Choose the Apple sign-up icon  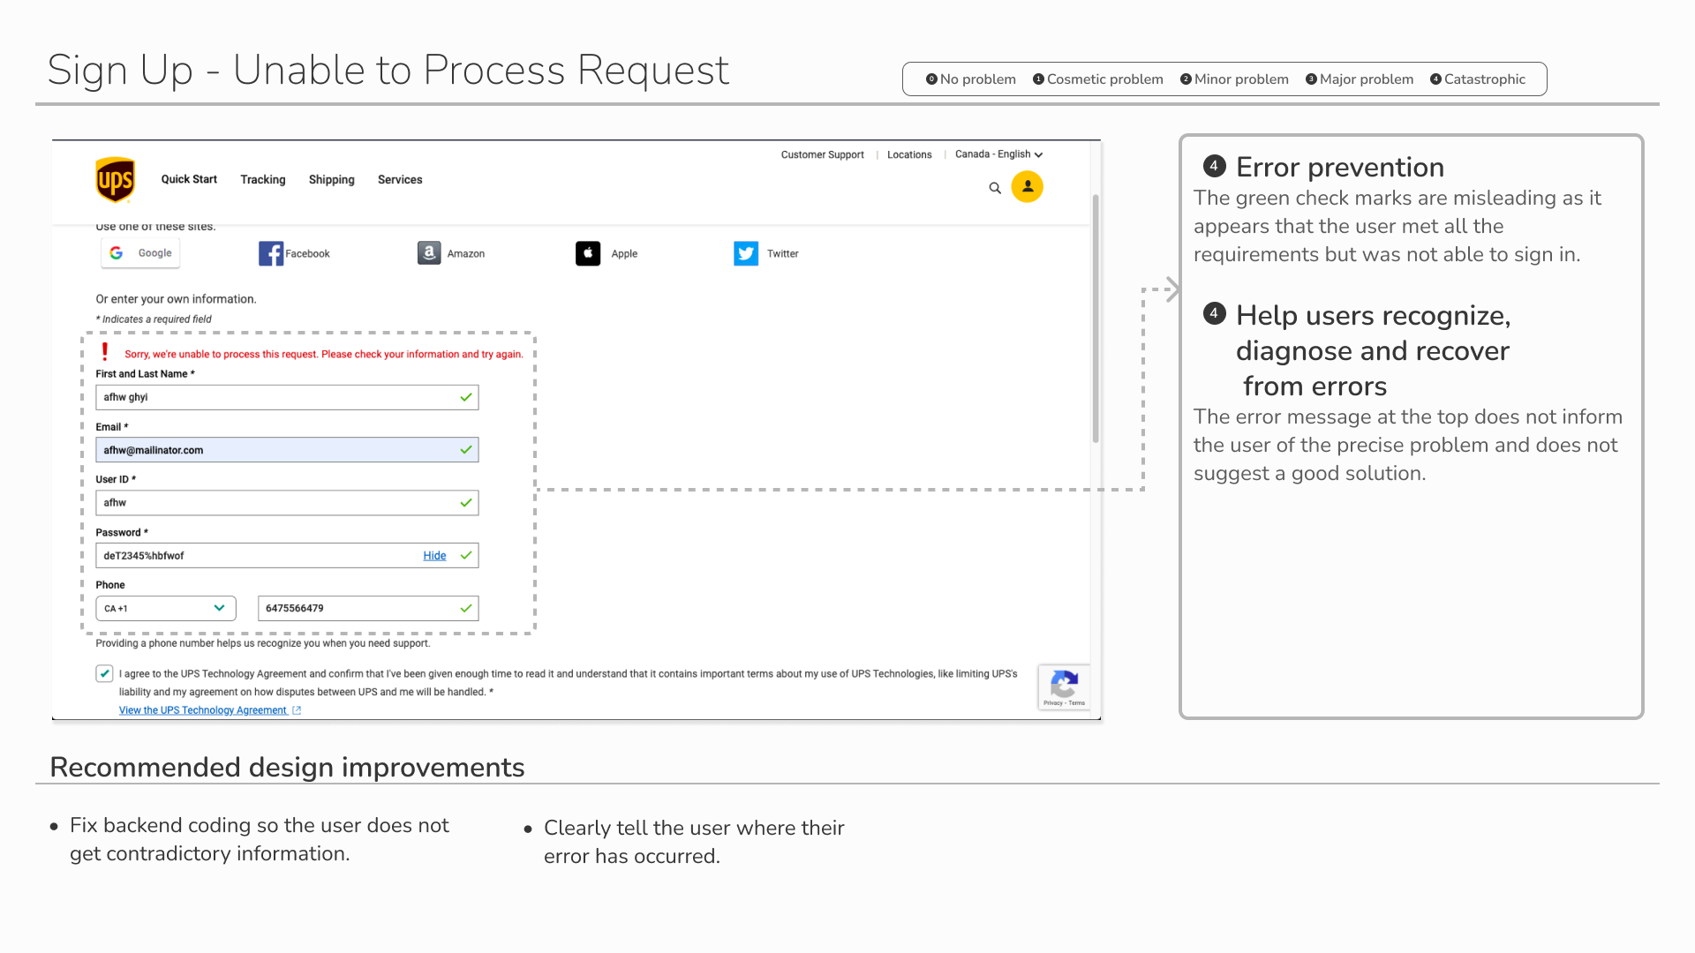coord(588,253)
